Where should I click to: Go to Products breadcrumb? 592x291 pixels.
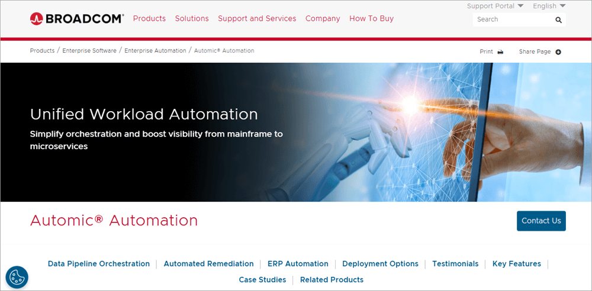pos(42,51)
